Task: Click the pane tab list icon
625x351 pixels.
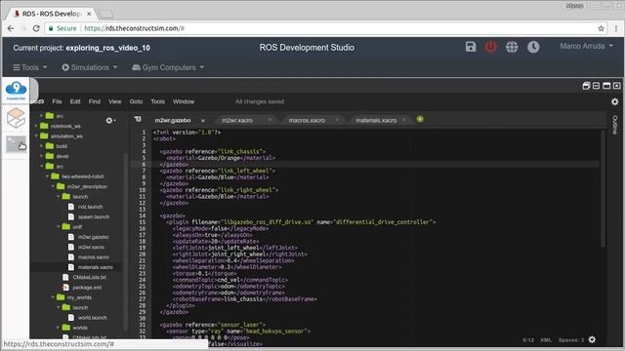Action: [x=138, y=119]
